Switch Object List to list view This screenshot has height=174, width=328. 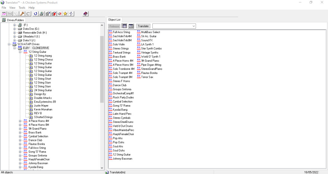pyautogui.click(x=124, y=26)
